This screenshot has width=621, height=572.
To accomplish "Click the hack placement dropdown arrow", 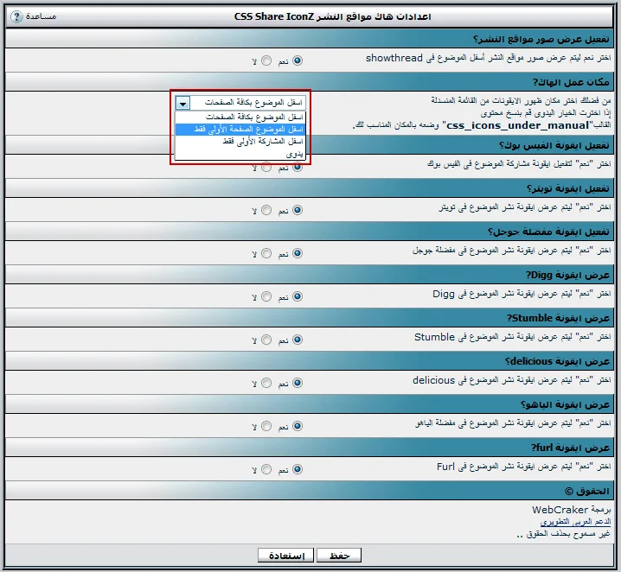I will 182,103.
